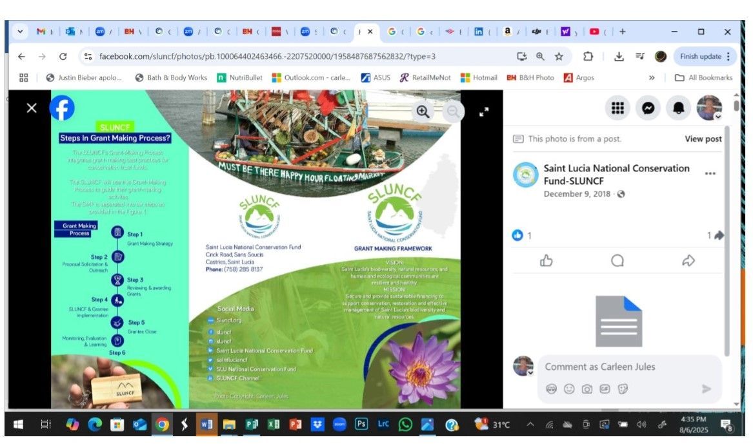
Task: Open Messenger chats
Action: click(648, 108)
